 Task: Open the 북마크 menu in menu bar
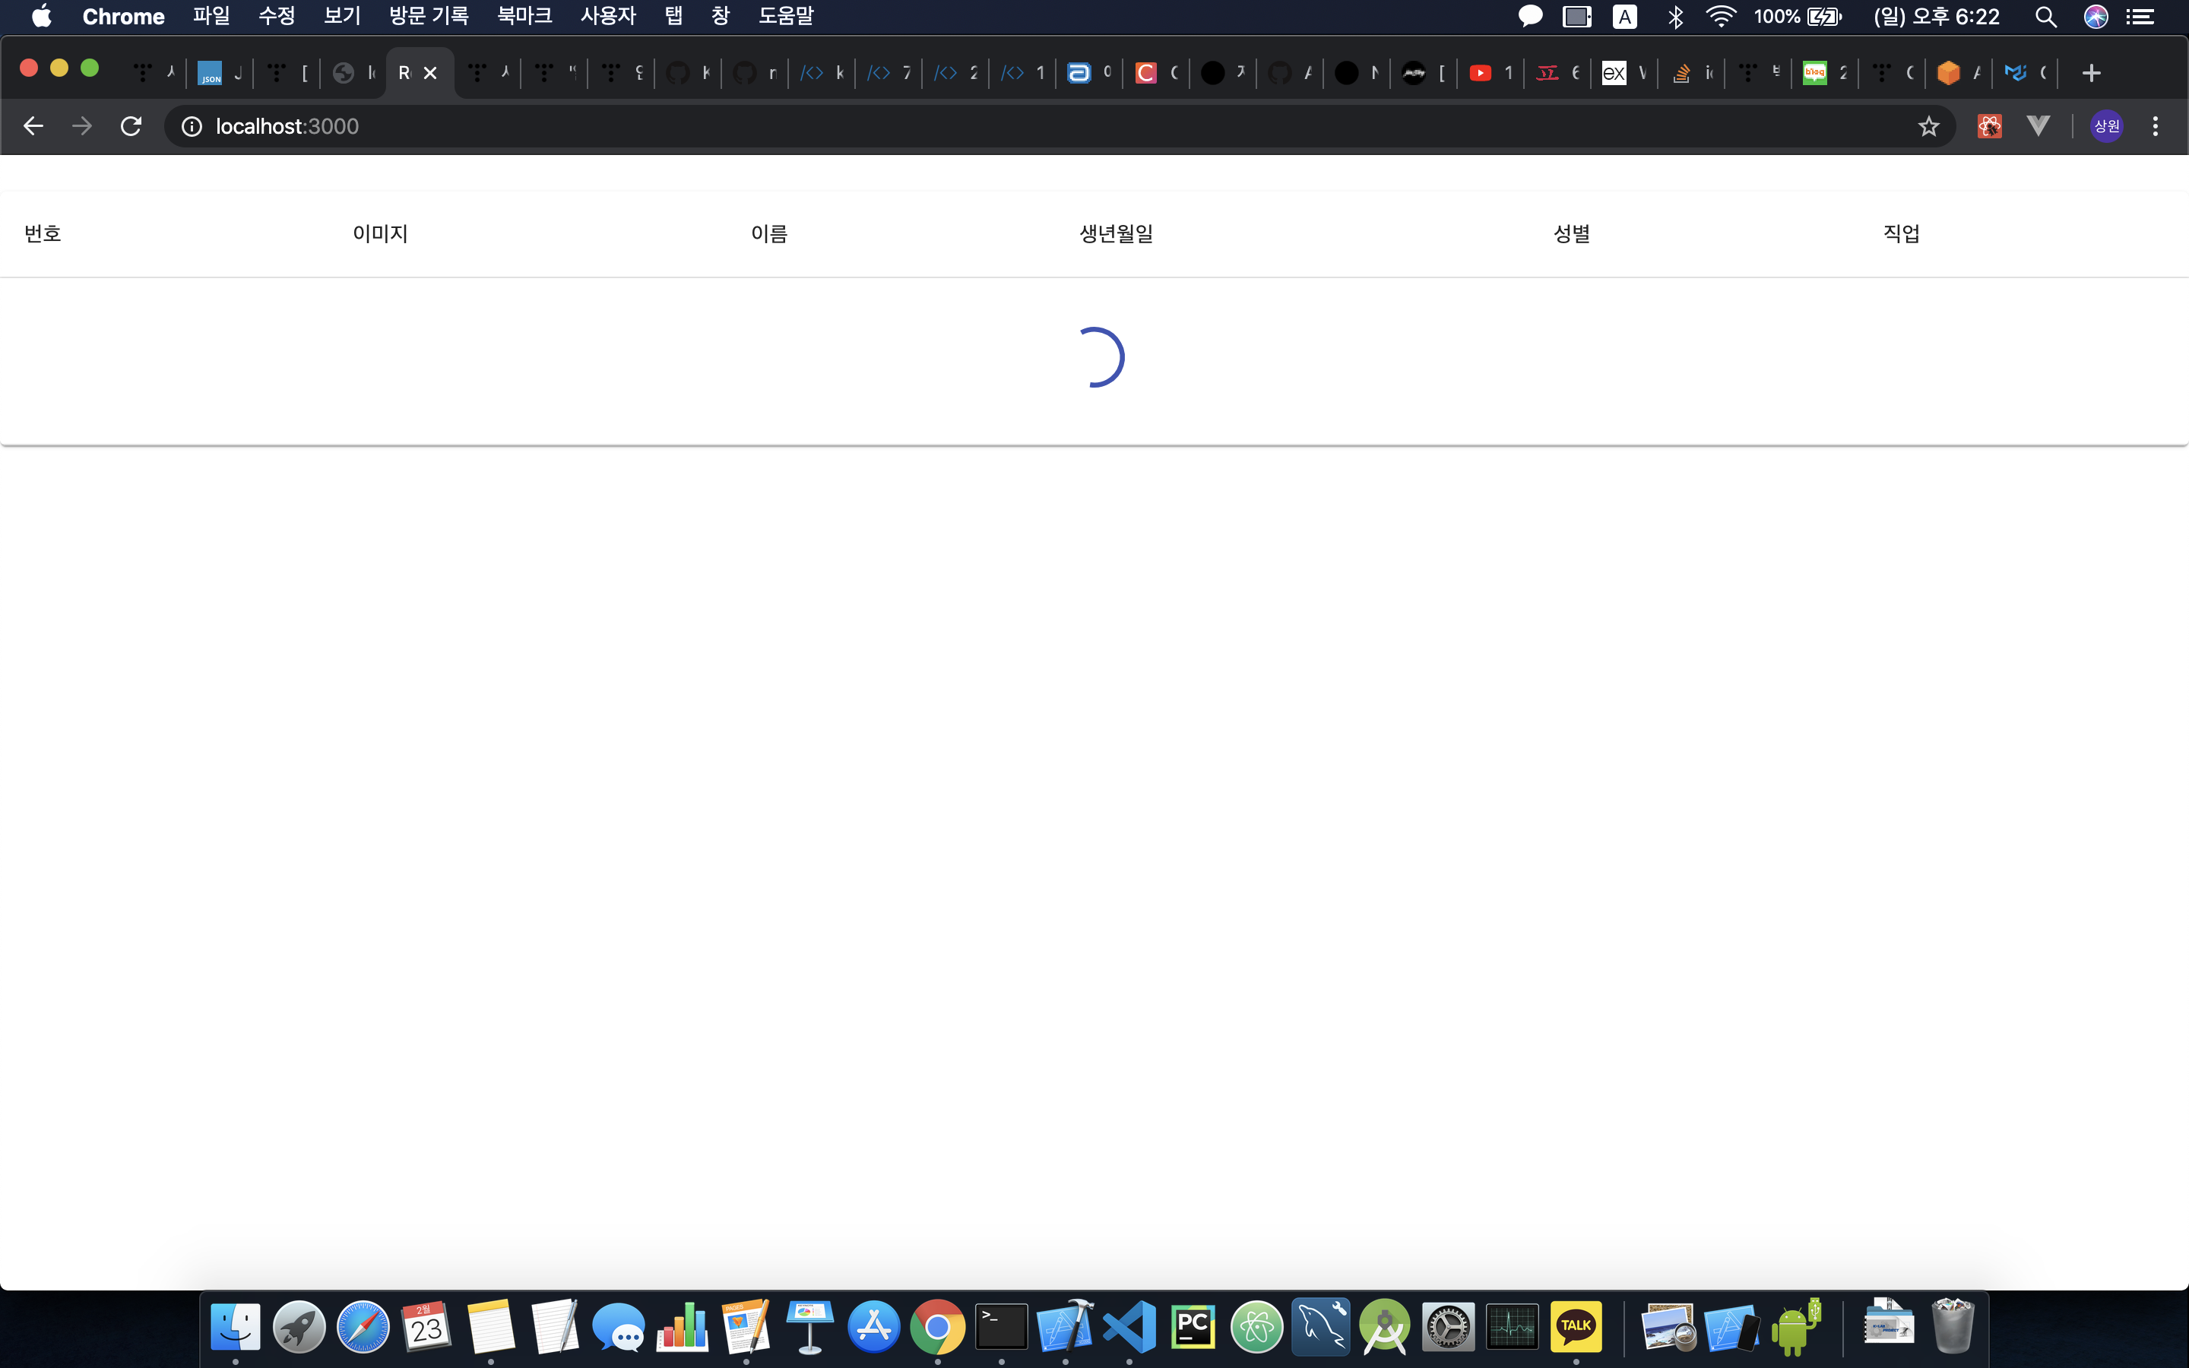click(524, 16)
